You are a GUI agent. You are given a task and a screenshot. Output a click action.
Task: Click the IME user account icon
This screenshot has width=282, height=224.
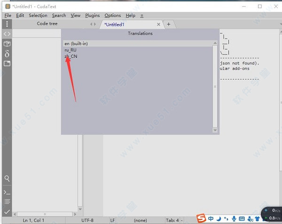[x=250, y=219]
